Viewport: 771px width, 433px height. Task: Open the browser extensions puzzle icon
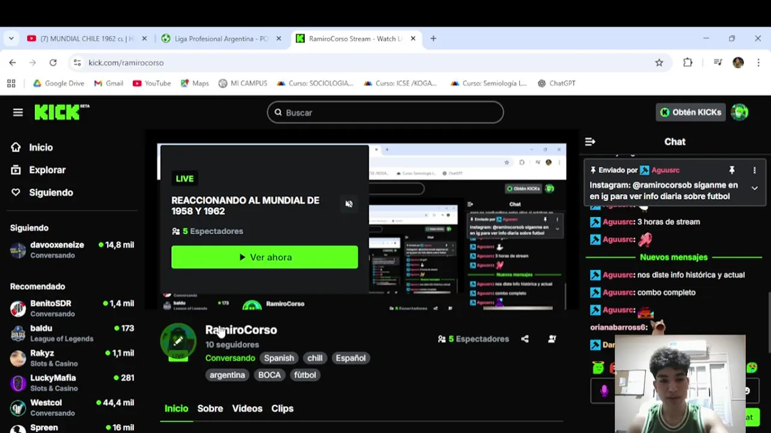point(688,63)
